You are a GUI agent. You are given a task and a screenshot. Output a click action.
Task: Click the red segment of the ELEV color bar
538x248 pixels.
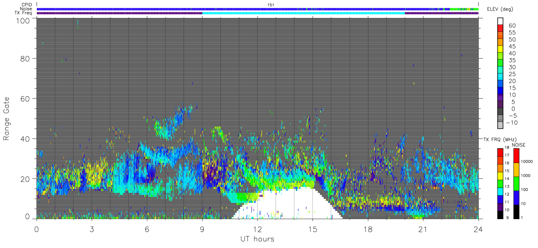point(501,28)
